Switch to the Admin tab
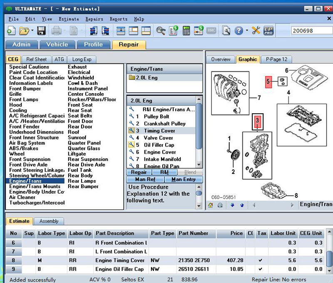The width and height of the screenshot is (333, 283). point(22,45)
